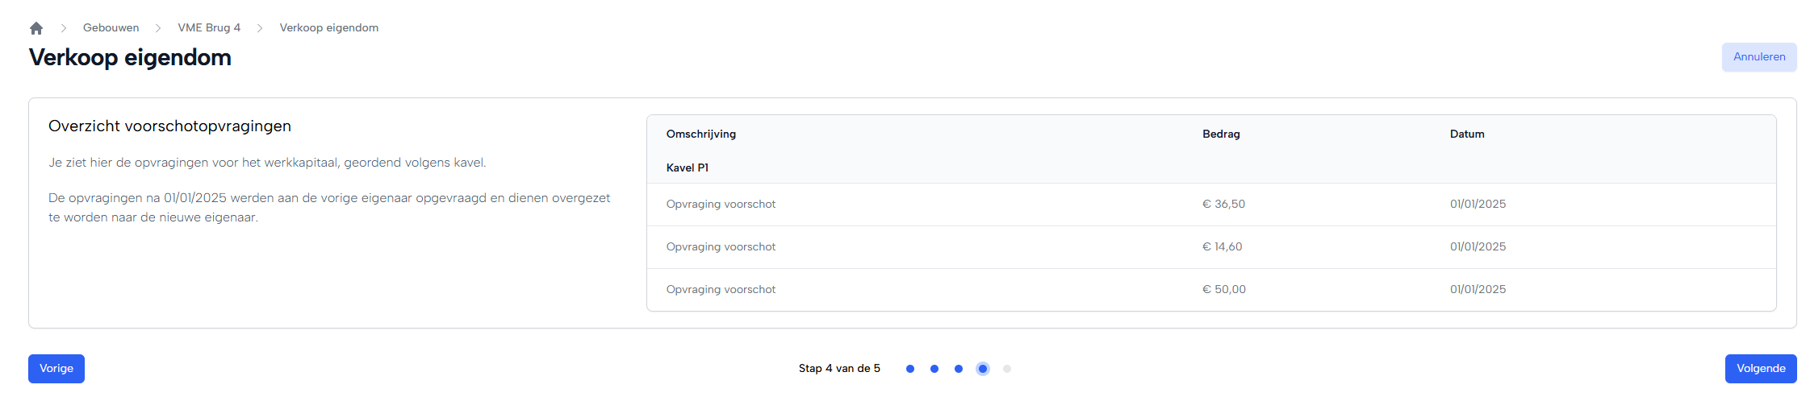The height and width of the screenshot is (401, 1810).
Task: Go to VME Brug 4 breadcrumb
Action: pyautogui.click(x=209, y=28)
